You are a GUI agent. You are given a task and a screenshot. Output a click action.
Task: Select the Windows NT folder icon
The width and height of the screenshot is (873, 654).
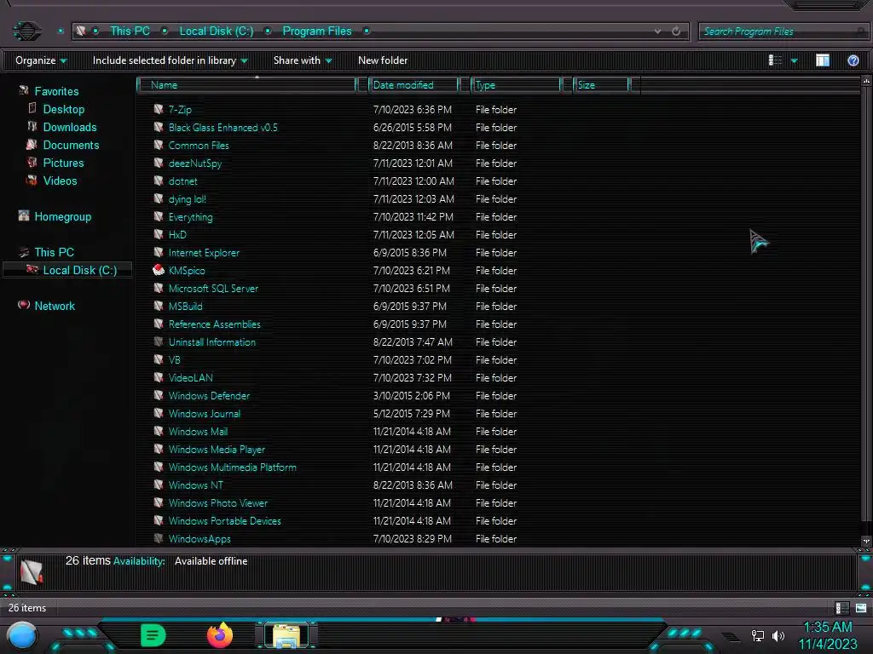pyautogui.click(x=159, y=485)
